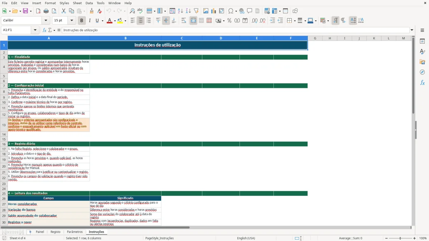Open the sidebar Gallery icon
Viewport: 429px width, 241px height.
[422, 62]
